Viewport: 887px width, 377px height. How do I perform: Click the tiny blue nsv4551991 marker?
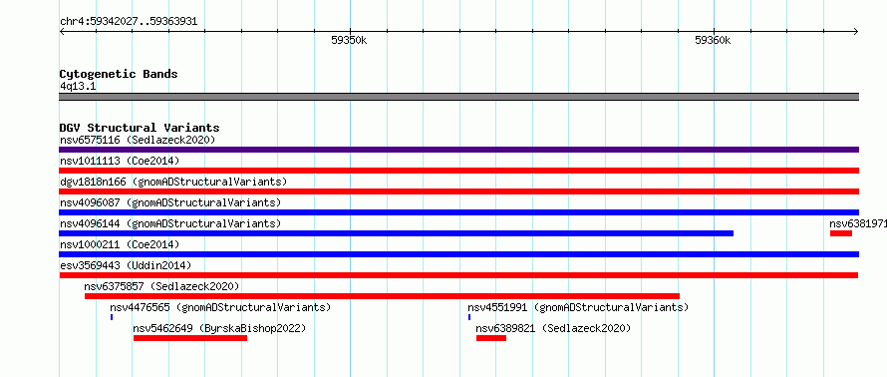coord(469,317)
